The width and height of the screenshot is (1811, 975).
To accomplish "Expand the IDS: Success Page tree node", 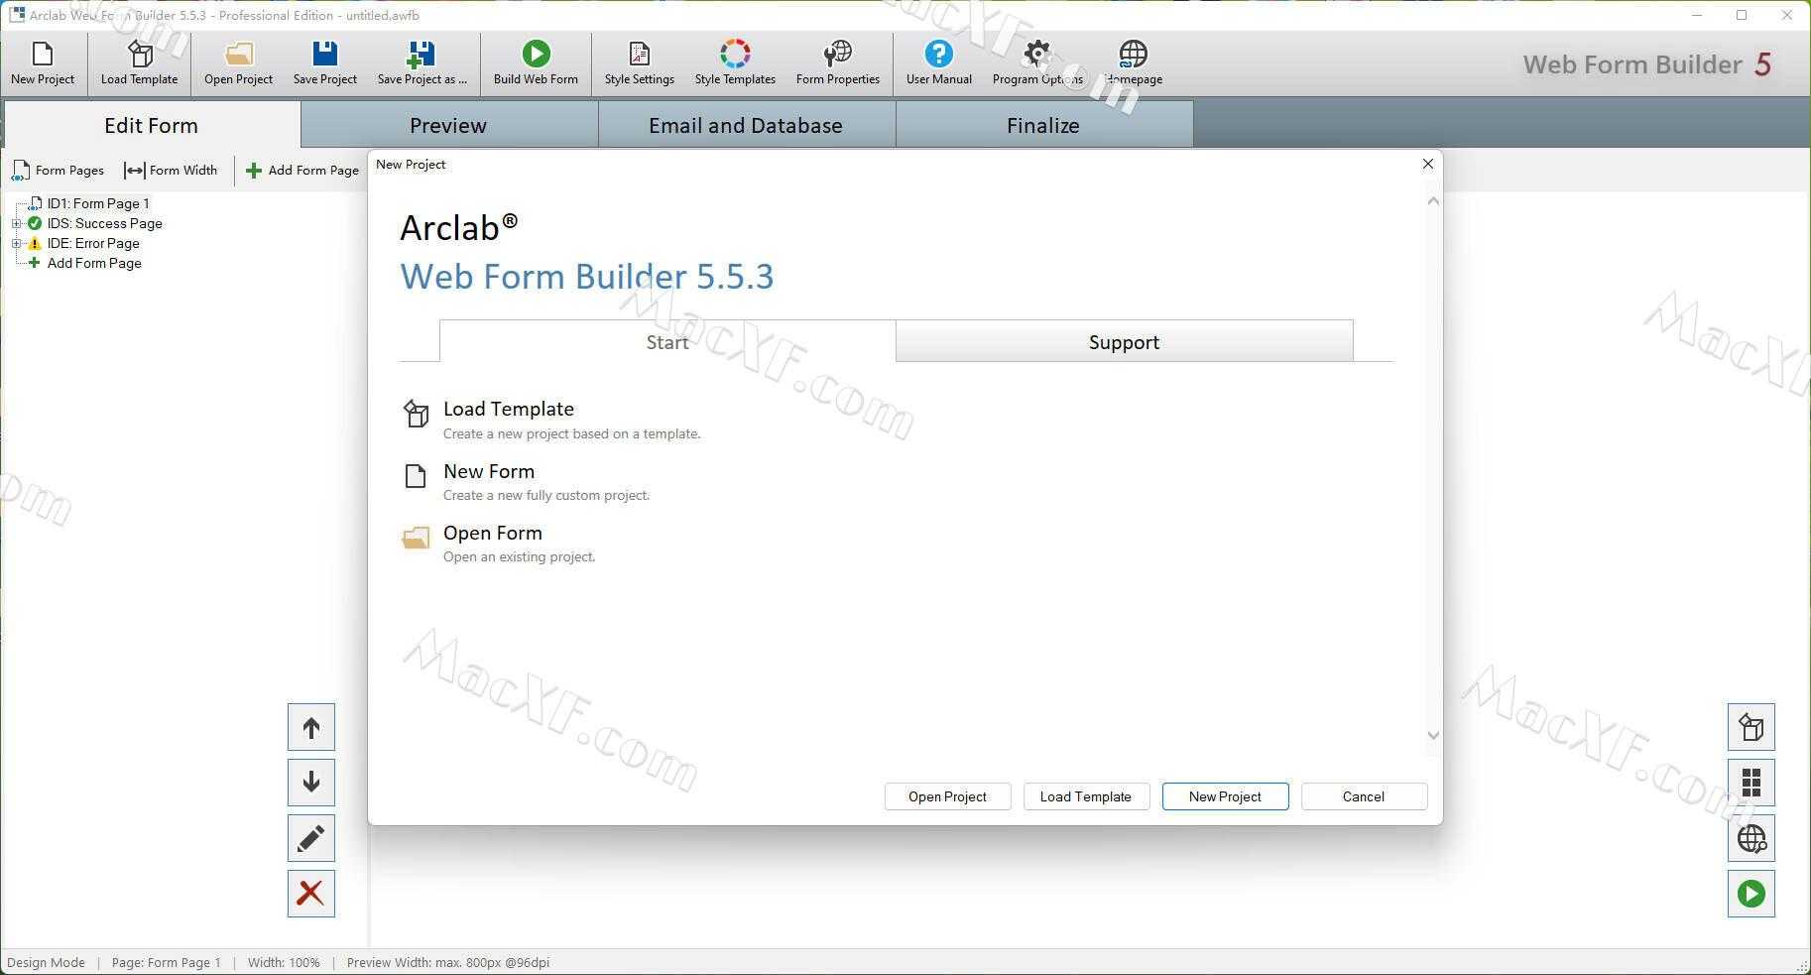I will (16, 223).
